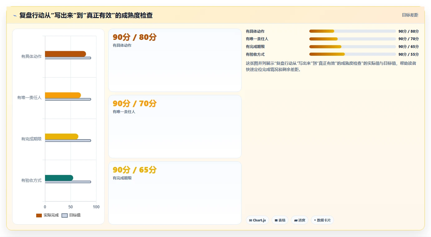Click the Chart.js tag chip

point(257,220)
